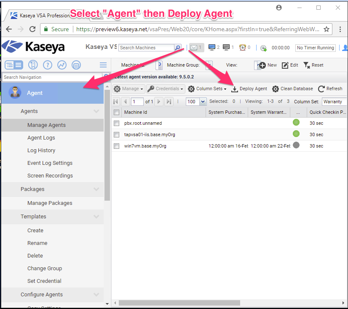
Task: Select the Agent module header
Action: tap(53, 93)
